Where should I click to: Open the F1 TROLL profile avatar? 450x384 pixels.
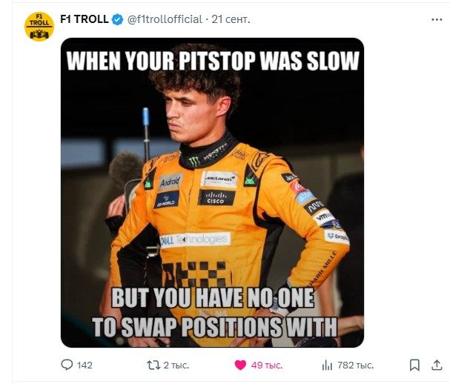pos(39,26)
